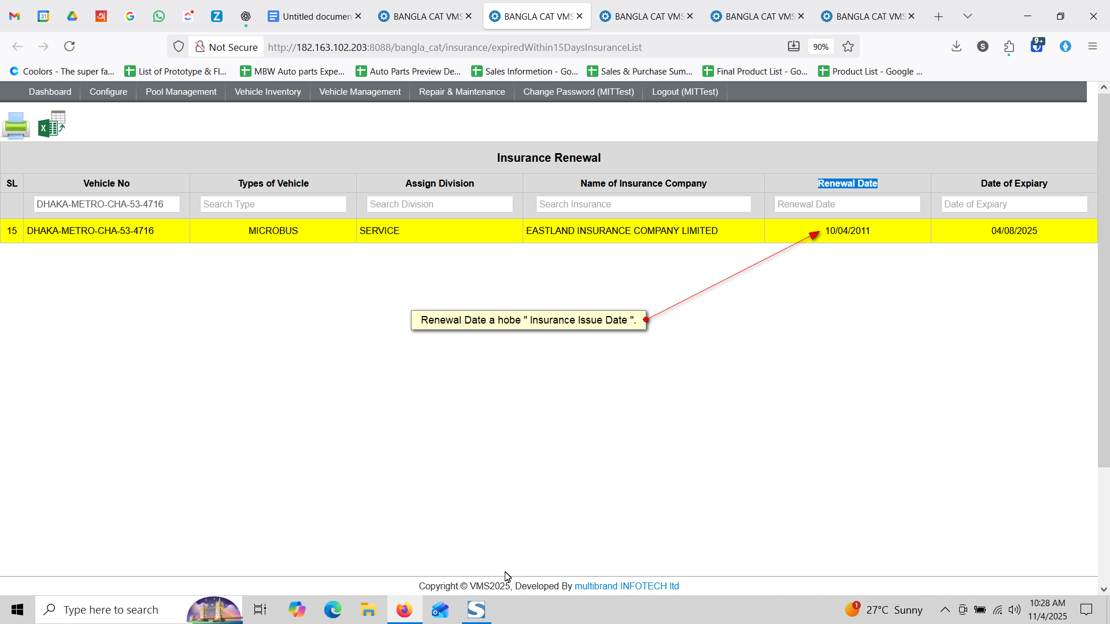Open the browser extensions puzzle icon
The width and height of the screenshot is (1110, 624).
pyautogui.click(x=1009, y=47)
